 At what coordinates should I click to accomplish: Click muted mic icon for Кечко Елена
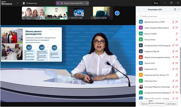pyautogui.click(x=177, y=39)
